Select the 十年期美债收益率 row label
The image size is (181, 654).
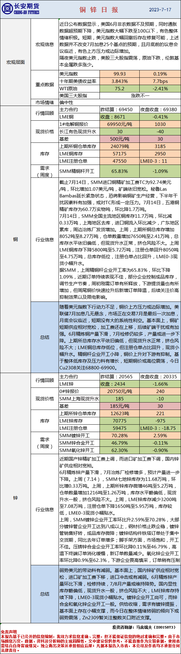click(79, 81)
